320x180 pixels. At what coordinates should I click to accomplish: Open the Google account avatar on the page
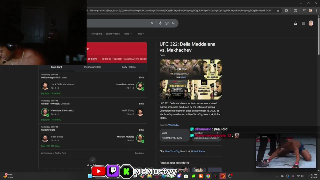311,23
